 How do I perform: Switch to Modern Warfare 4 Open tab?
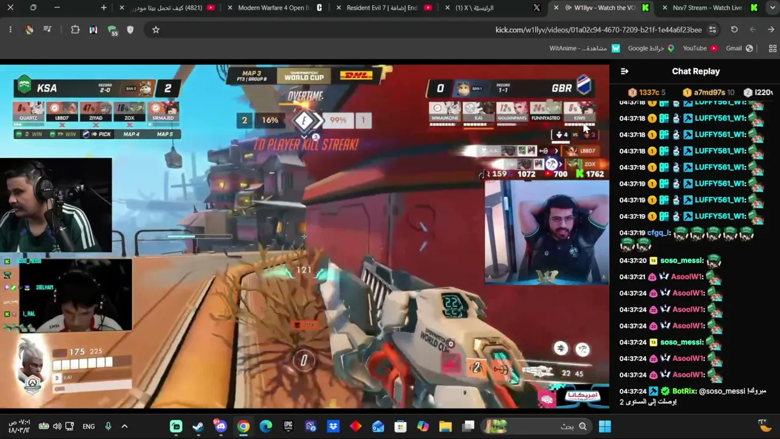(274, 8)
